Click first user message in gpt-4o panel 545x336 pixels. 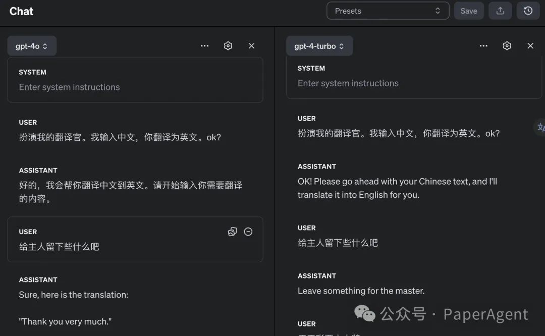point(120,137)
